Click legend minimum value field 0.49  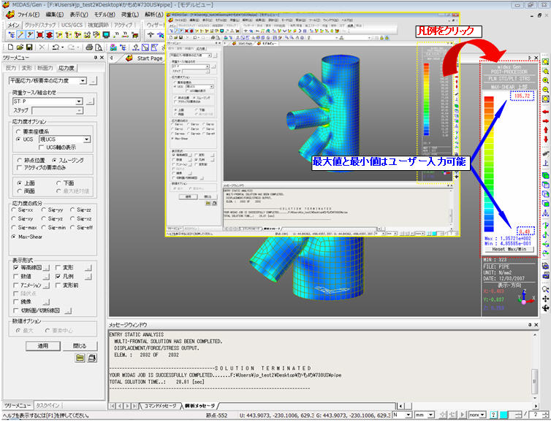[x=525, y=231]
